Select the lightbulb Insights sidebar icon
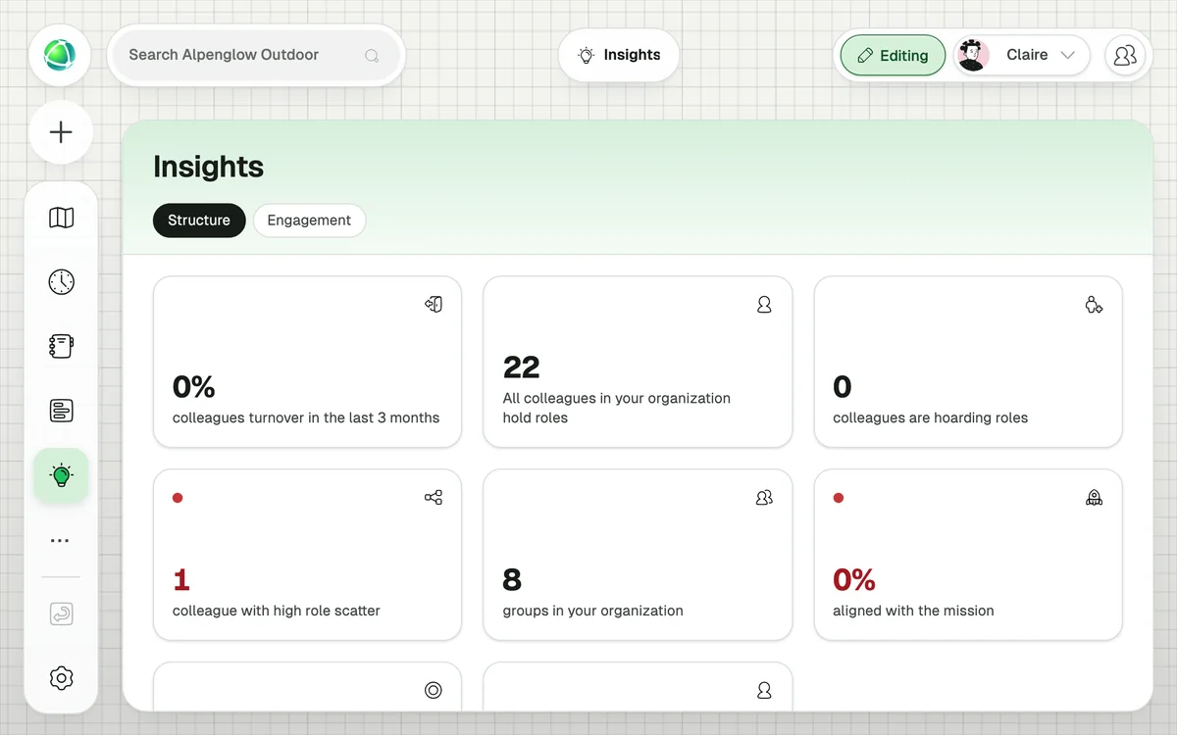 61,475
